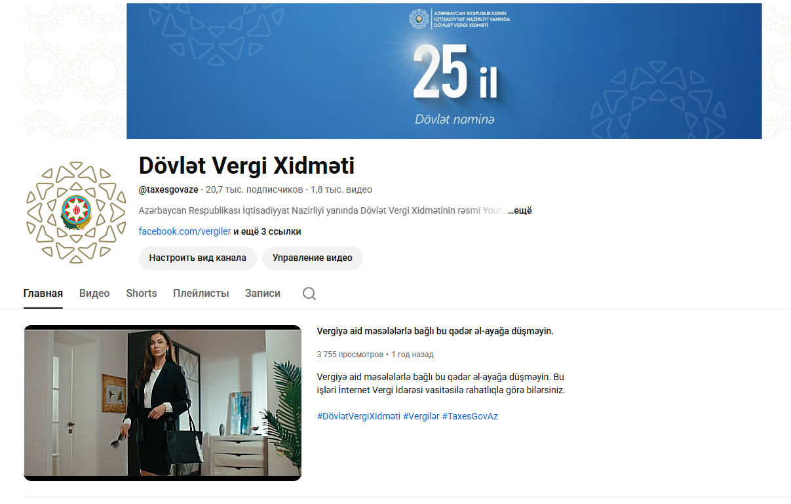Click the "Управление видео" button

click(313, 258)
